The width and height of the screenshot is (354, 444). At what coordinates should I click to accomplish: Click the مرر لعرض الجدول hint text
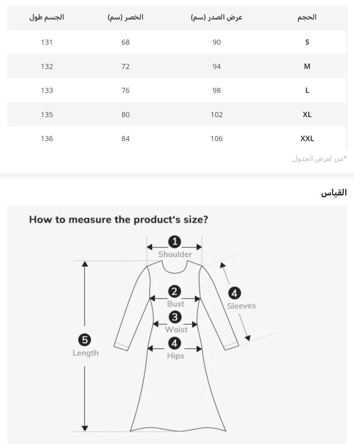point(319,159)
